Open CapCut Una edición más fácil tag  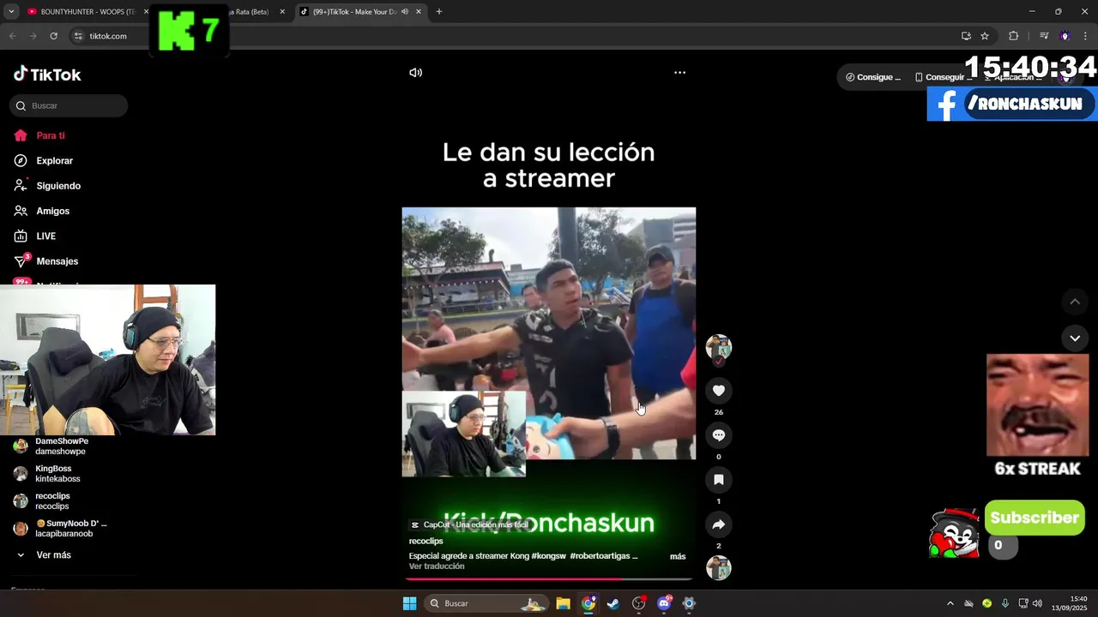click(x=468, y=524)
